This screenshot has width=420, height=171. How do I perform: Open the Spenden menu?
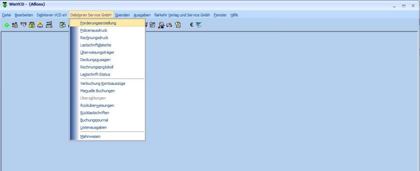[122, 15]
